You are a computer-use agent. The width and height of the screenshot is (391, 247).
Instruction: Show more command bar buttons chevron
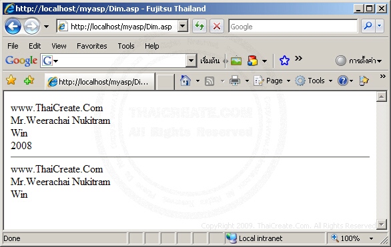click(x=382, y=77)
